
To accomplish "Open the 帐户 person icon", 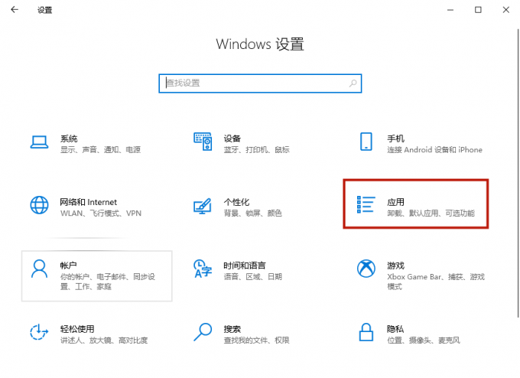I will pyautogui.click(x=40, y=269).
